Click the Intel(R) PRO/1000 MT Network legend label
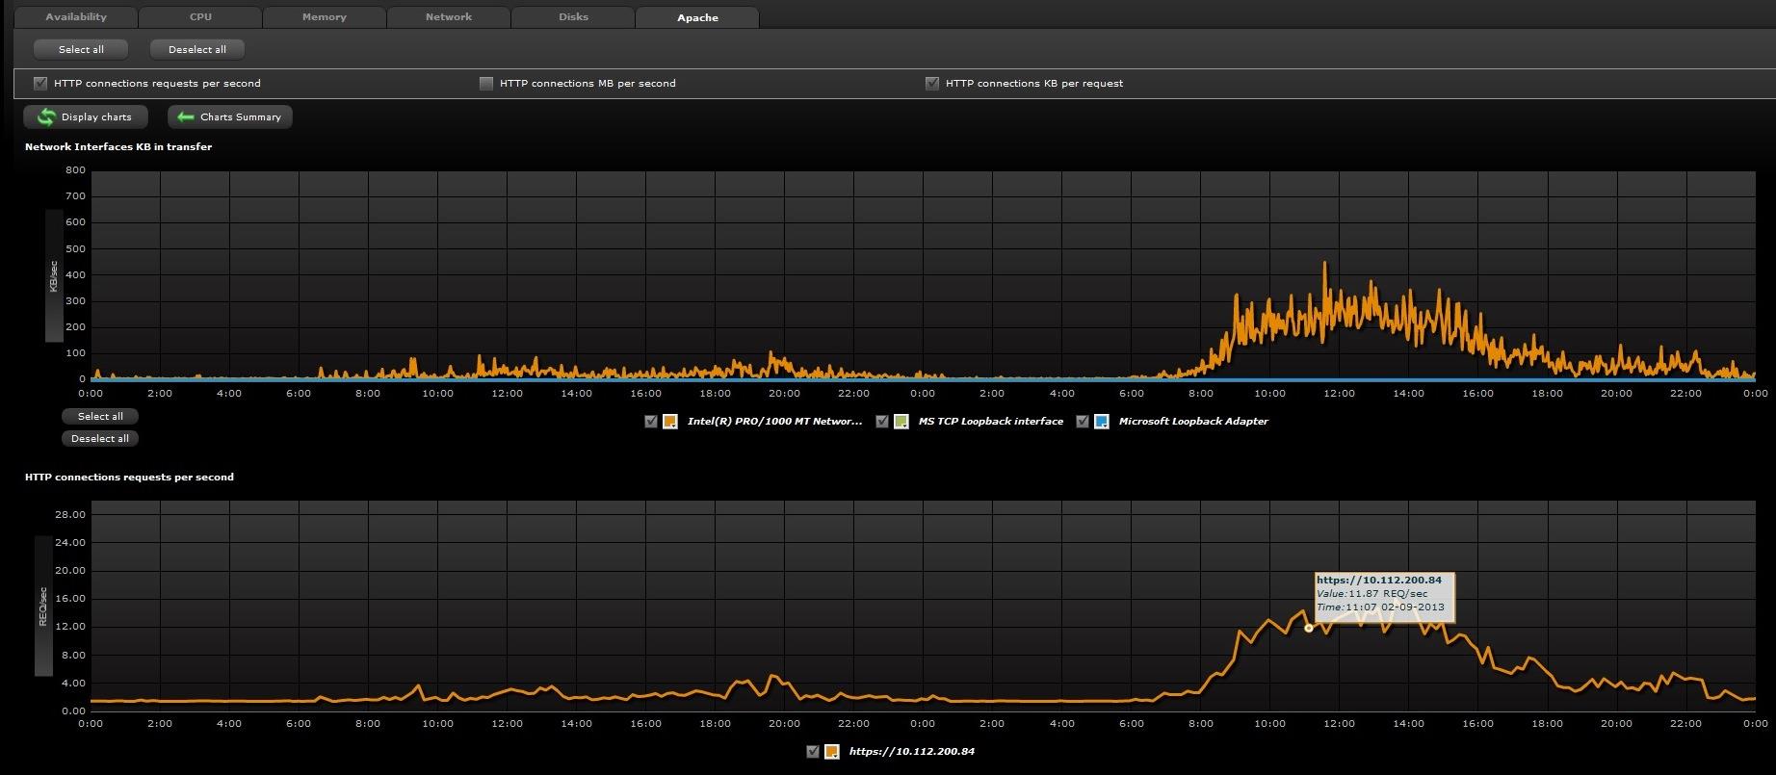This screenshot has width=1776, height=775. pos(774,421)
